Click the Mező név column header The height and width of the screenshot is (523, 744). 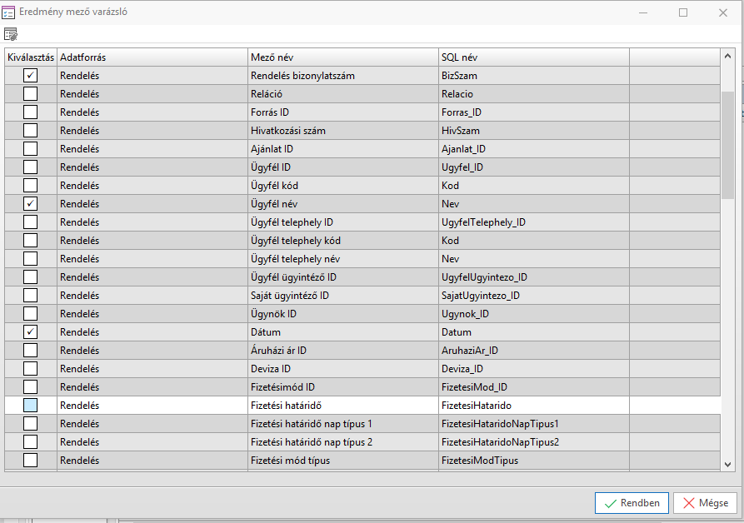click(343, 57)
